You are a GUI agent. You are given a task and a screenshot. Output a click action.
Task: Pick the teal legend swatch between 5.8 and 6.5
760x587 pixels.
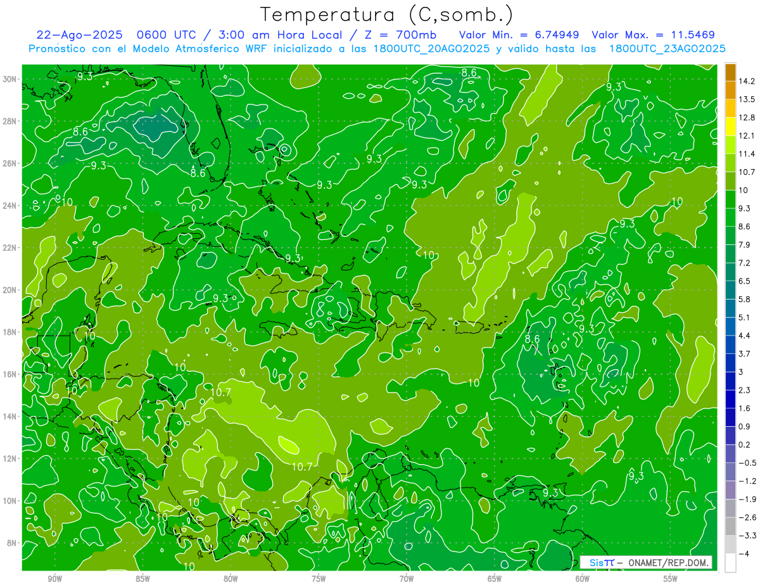pos(730,290)
